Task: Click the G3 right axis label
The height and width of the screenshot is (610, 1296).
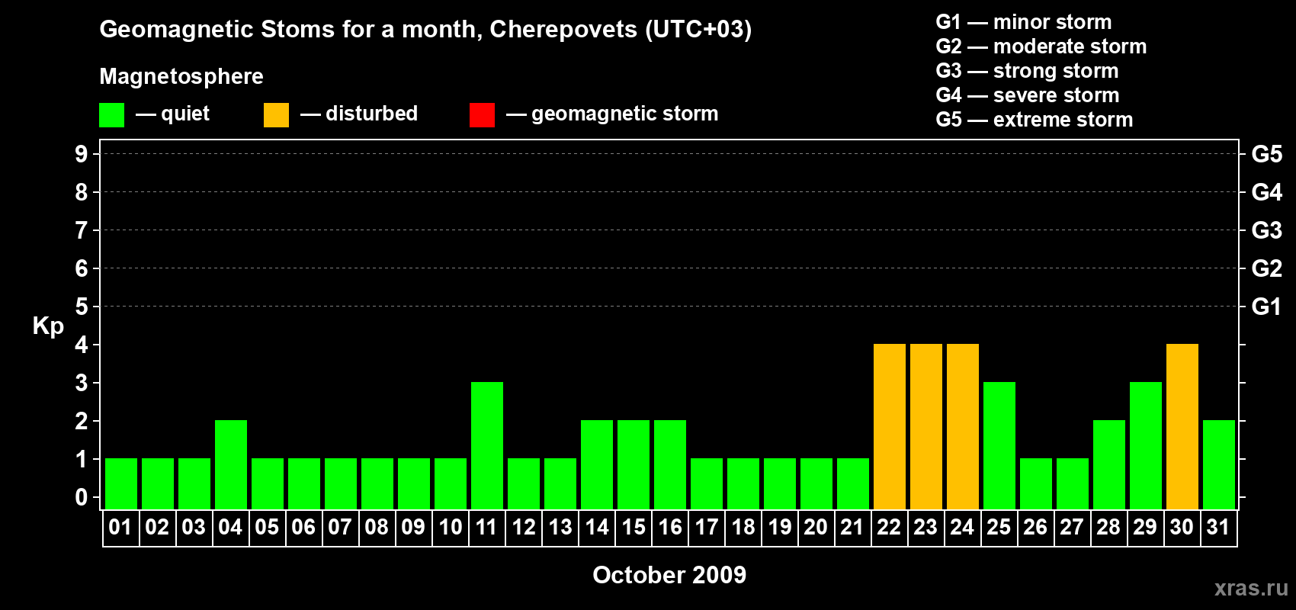Action: [1267, 230]
